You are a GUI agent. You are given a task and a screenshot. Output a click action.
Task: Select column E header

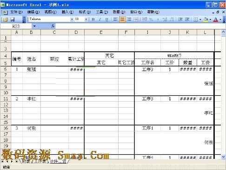click(101, 33)
